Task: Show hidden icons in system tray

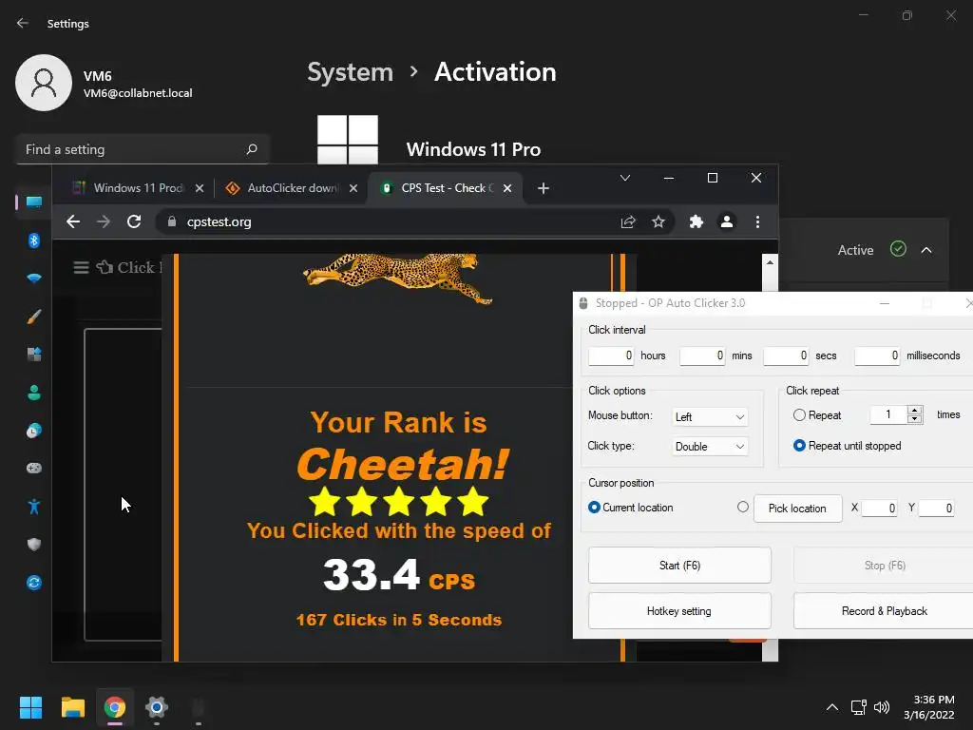Action: pos(832,707)
